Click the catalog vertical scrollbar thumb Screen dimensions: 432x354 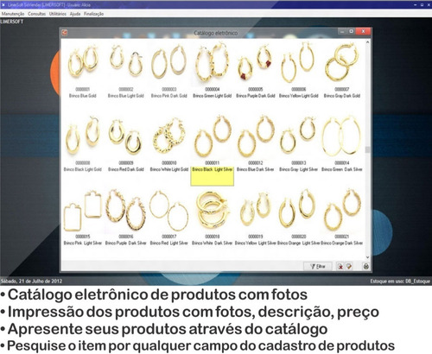click(367, 149)
